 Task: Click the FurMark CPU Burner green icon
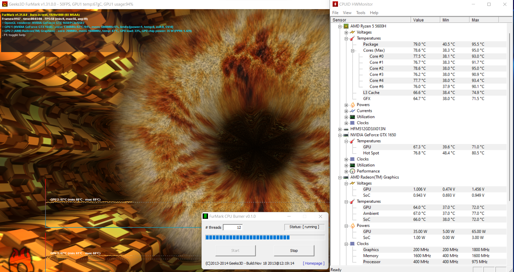coord(205,216)
